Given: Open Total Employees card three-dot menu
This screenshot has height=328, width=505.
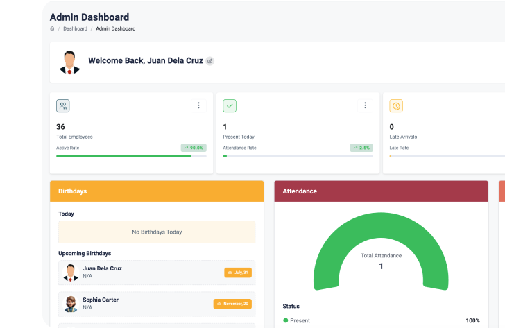Looking at the screenshot, I should tap(198, 105).
